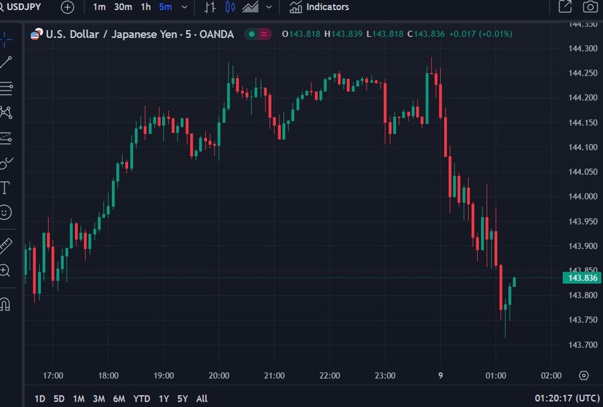603x407 pixels.
Task: Open the Fibonacci retracement tool
Action: 6,88
